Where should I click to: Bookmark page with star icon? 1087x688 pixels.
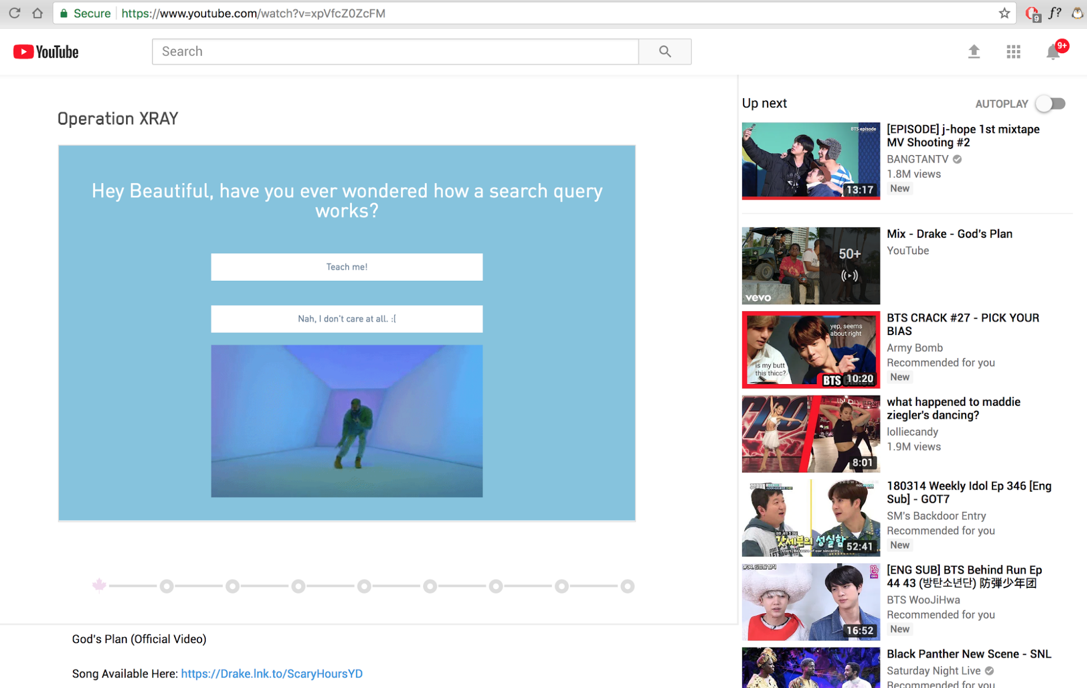click(x=1004, y=13)
